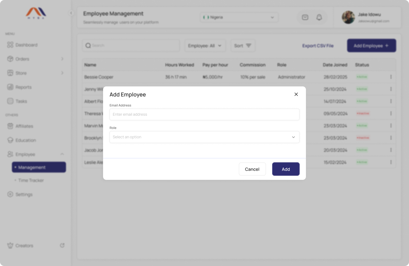Click the 10% per sale cell

tap(253, 77)
